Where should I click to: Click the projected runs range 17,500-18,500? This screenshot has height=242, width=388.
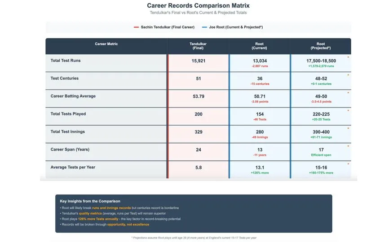321,61
